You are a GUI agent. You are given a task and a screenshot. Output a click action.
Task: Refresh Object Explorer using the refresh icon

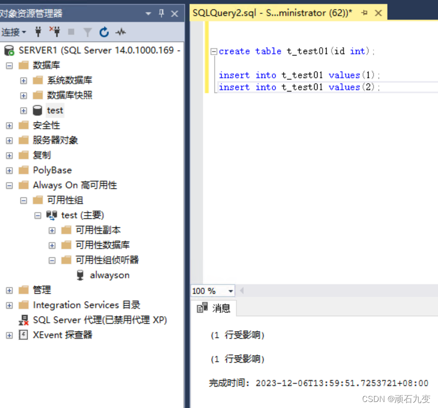pyautogui.click(x=104, y=32)
